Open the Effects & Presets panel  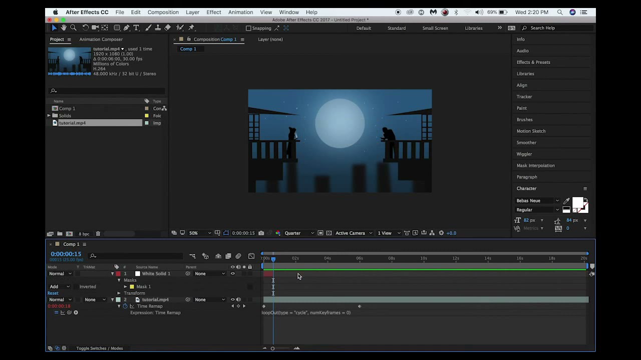coord(533,62)
